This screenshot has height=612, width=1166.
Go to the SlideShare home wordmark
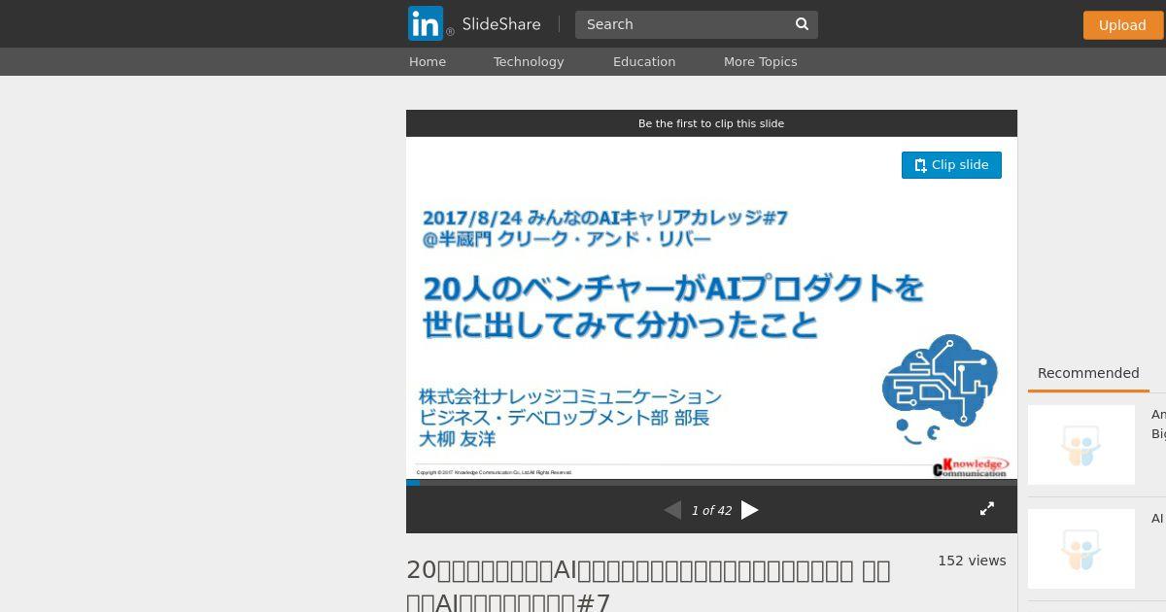501,24
